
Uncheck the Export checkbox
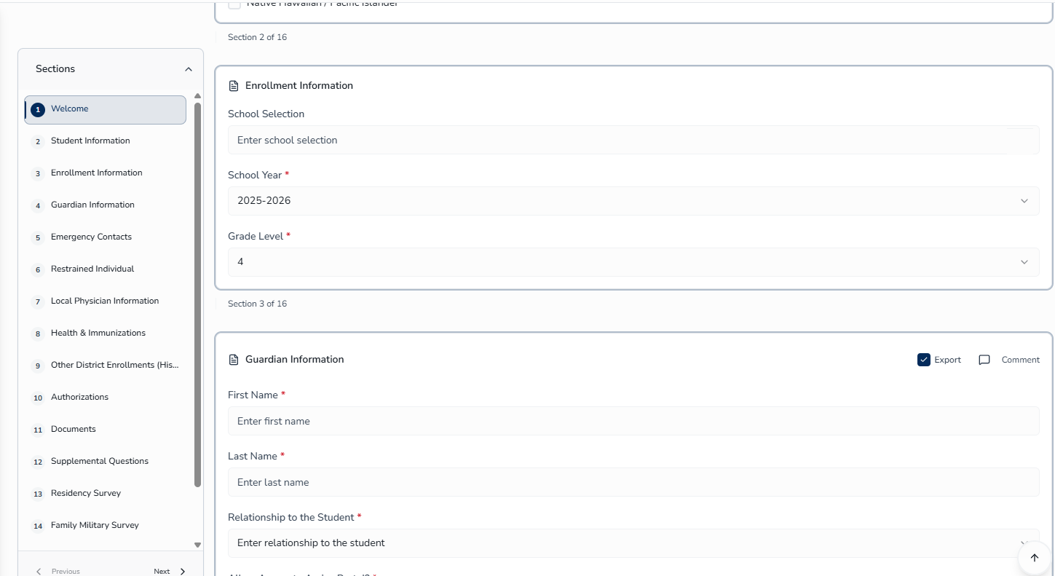click(924, 360)
